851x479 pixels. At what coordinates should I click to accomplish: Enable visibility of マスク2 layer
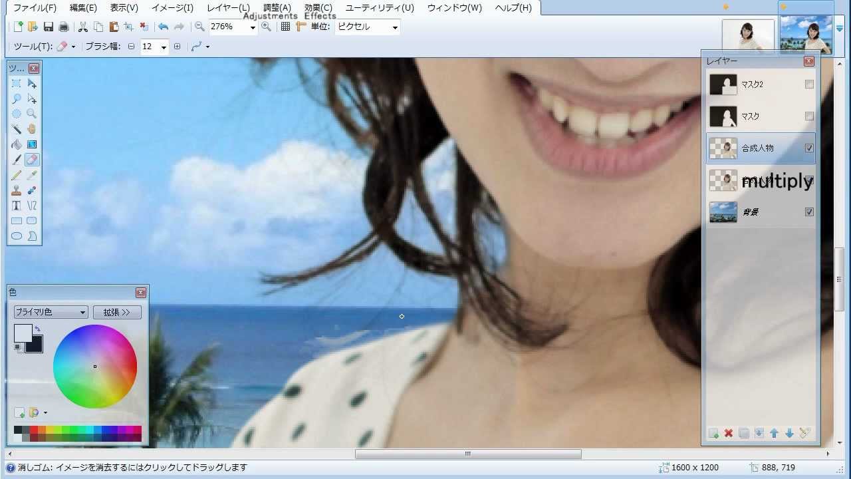coord(809,84)
